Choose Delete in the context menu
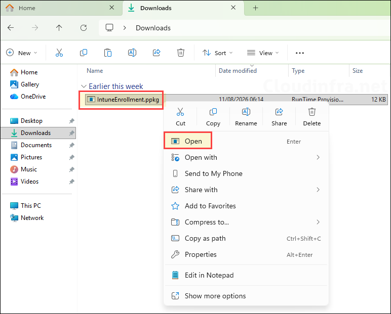This screenshot has width=391, height=314. coord(312,117)
